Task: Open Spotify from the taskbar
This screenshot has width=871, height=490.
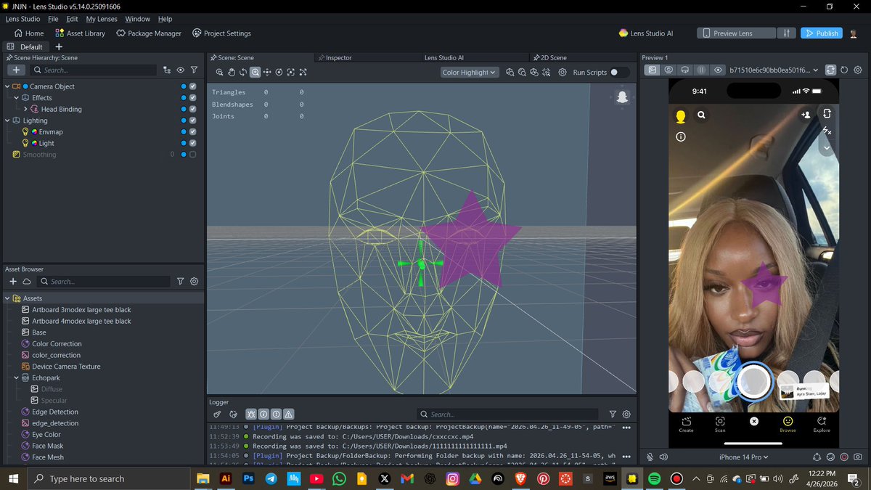Action: [x=653, y=478]
